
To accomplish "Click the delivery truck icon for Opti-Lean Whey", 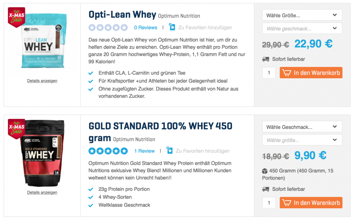I will [x=266, y=59].
